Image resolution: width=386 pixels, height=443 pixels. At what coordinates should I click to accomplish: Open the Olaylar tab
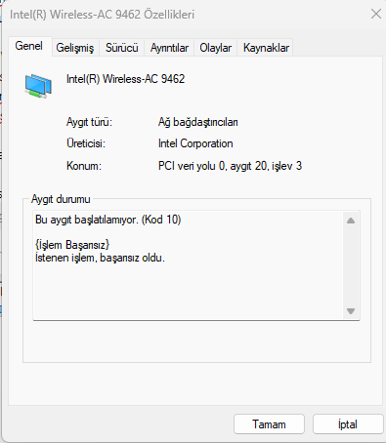tap(216, 48)
